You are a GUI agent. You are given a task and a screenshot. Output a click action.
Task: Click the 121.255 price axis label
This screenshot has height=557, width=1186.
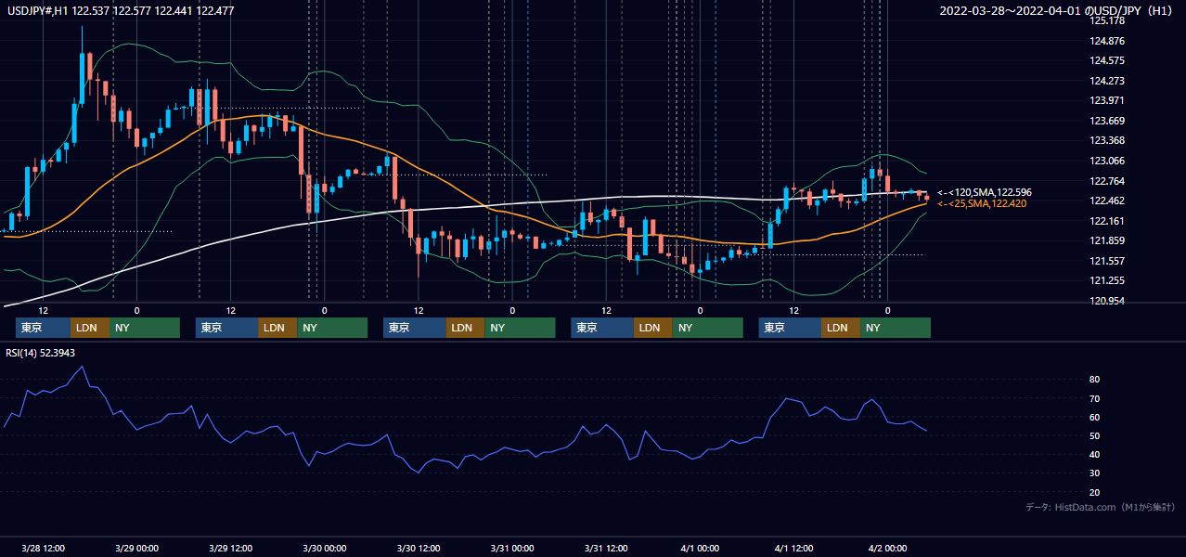pyautogui.click(x=1106, y=281)
